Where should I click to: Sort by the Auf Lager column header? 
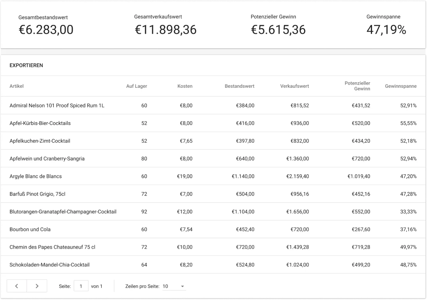coord(136,86)
